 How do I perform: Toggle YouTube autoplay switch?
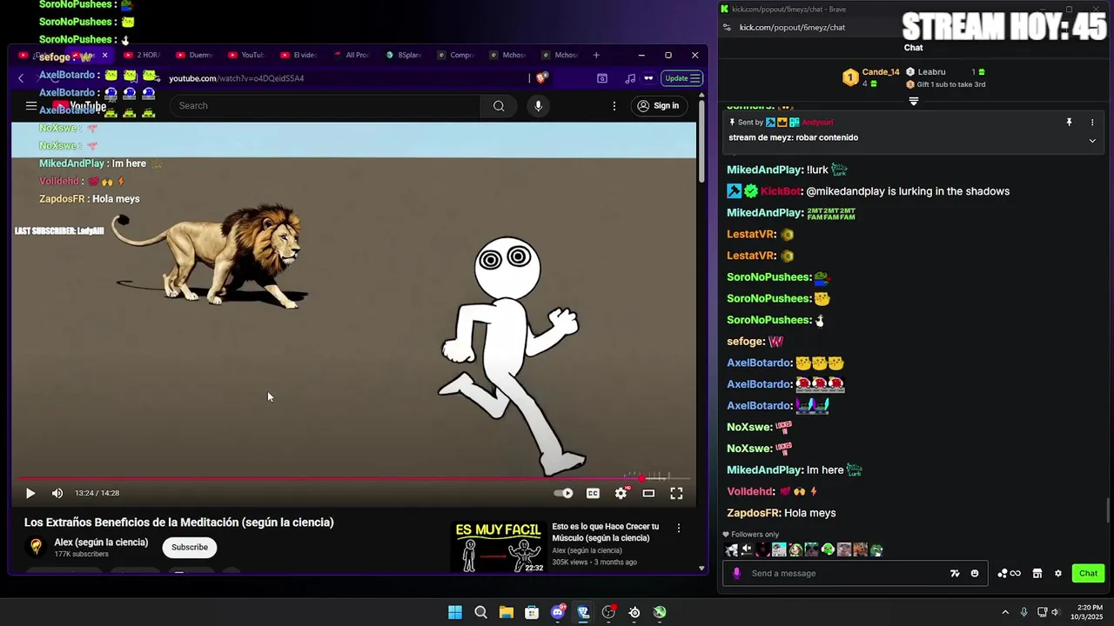563,493
